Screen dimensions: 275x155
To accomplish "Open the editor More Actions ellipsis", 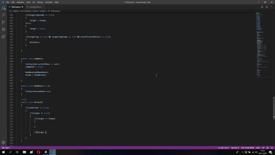I will (271, 7).
